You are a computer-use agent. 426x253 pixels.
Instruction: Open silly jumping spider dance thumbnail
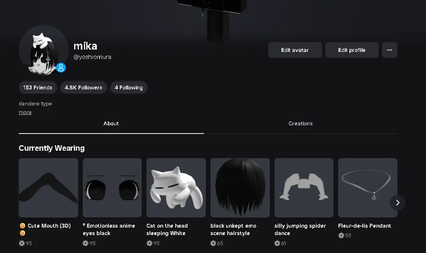(304, 188)
